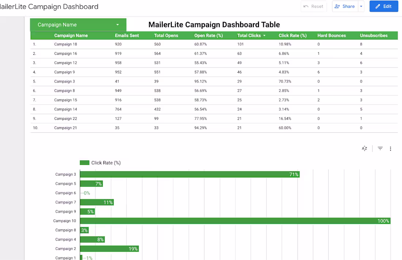Click the person-add icon on Share button

coord(337,6)
